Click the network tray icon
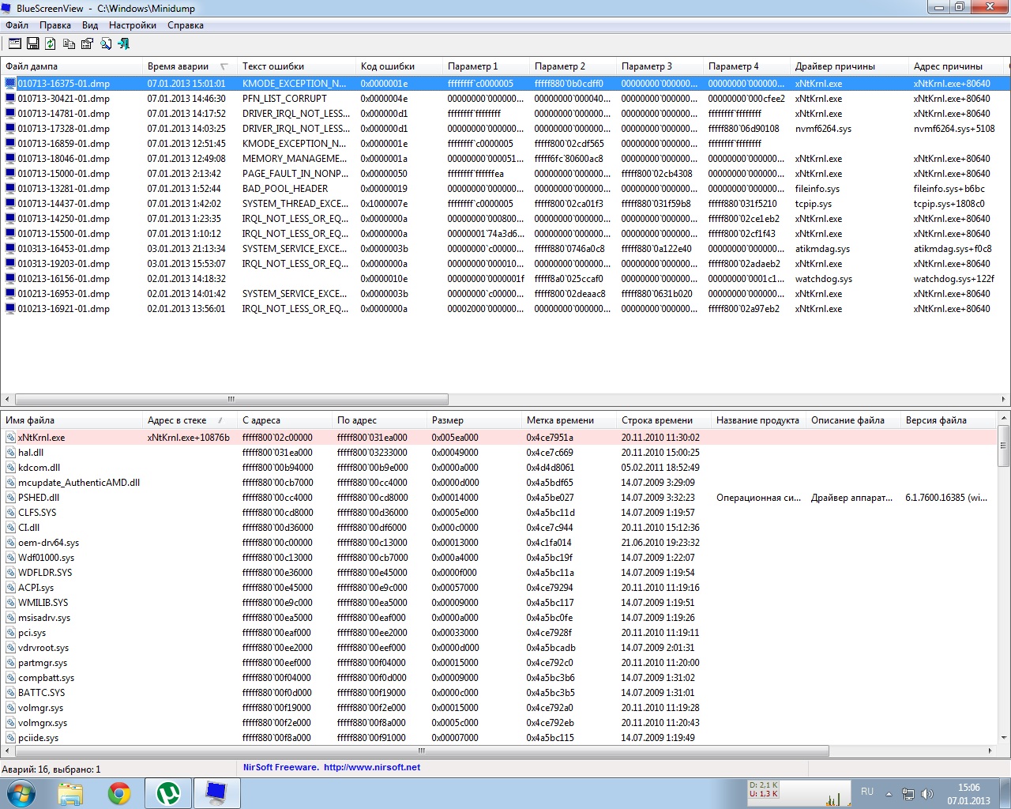Screen dimensions: 1011x809 908,793
